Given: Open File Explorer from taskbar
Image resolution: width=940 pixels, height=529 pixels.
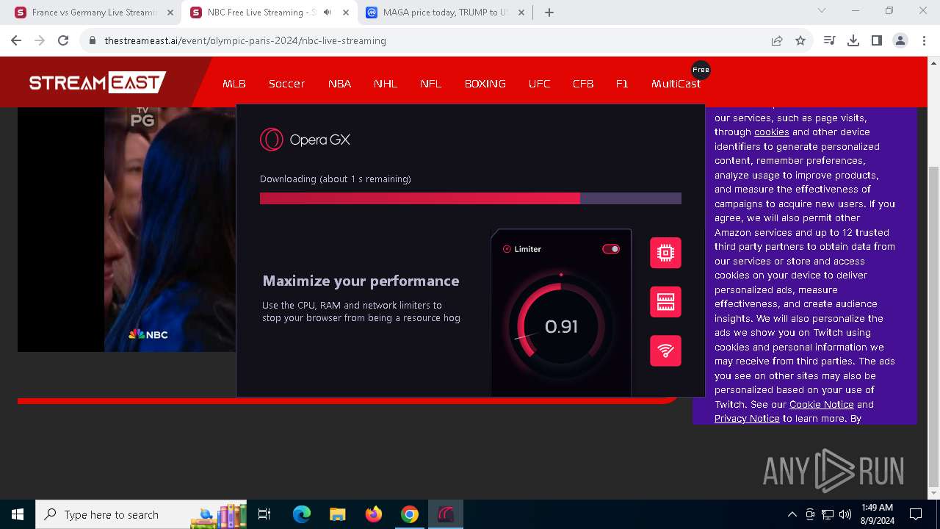Looking at the screenshot, I should coord(337,514).
